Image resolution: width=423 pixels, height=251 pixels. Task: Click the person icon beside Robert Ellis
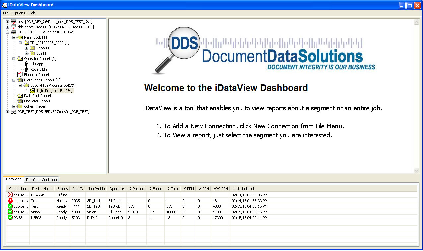click(26, 69)
